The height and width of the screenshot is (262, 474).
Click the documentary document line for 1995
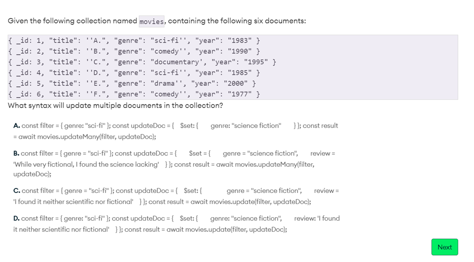pos(142,62)
